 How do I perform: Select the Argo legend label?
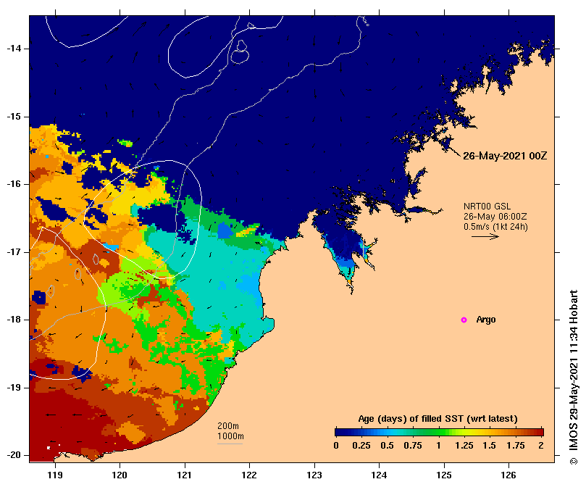point(486,320)
